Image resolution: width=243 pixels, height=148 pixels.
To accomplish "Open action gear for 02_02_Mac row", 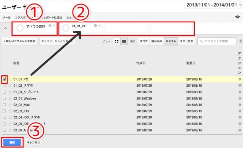I will [x=240, y=105].
